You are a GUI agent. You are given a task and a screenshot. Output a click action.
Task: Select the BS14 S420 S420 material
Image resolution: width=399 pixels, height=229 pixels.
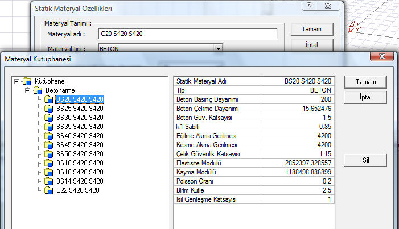pyautogui.click(x=80, y=181)
